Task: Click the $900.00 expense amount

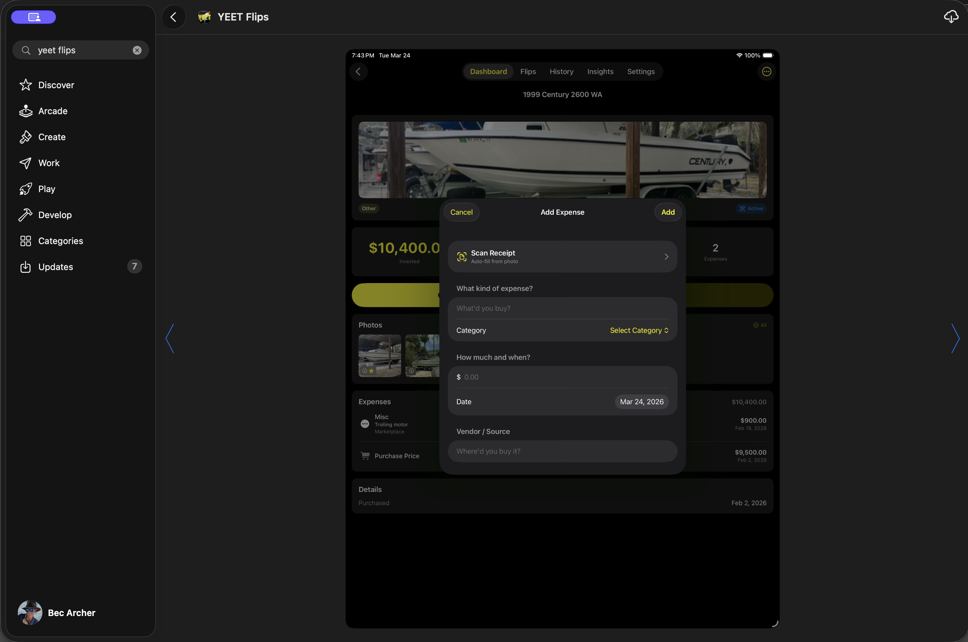Action: [753, 420]
